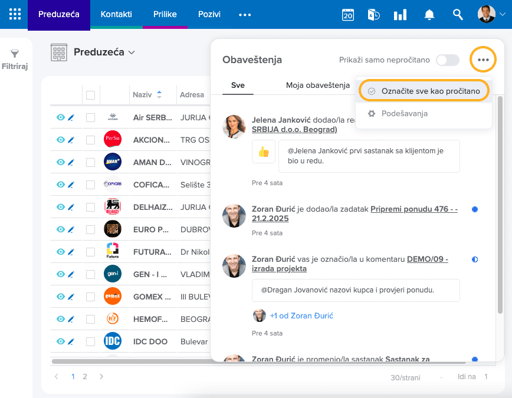Open the 30/strani page size dropdown

[416, 377]
